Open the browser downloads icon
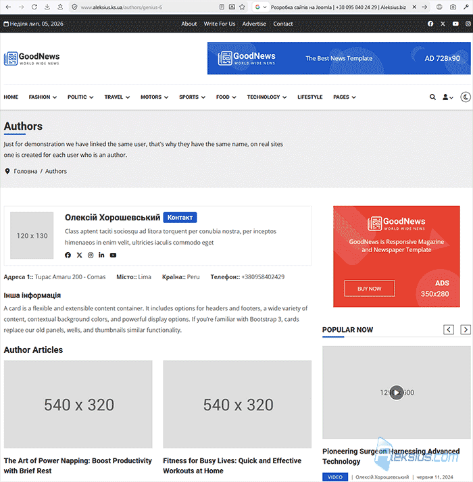Screen dimensions: 473x482 [47, 7]
